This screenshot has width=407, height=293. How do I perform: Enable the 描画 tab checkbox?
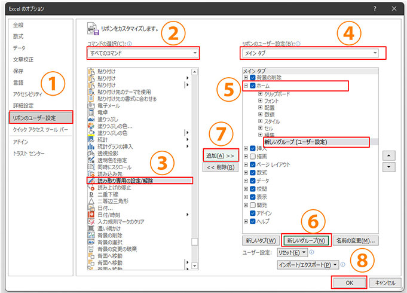point(253,157)
